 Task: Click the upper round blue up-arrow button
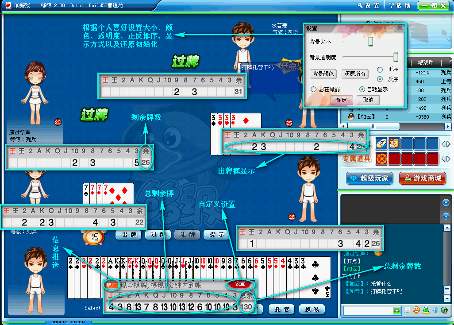pos(446,202)
